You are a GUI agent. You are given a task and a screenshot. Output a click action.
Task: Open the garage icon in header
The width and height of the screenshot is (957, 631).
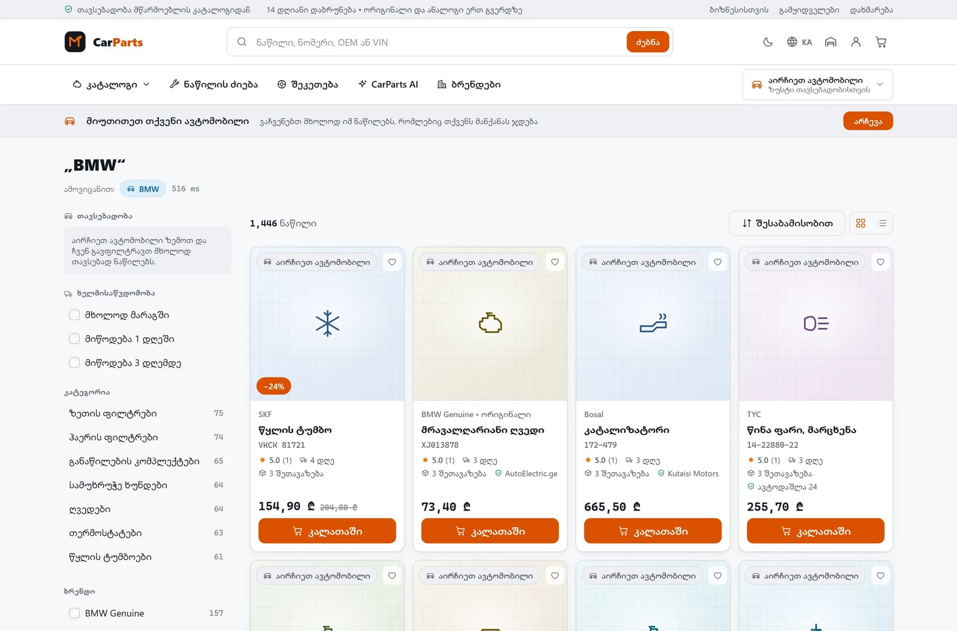pos(831,42)
